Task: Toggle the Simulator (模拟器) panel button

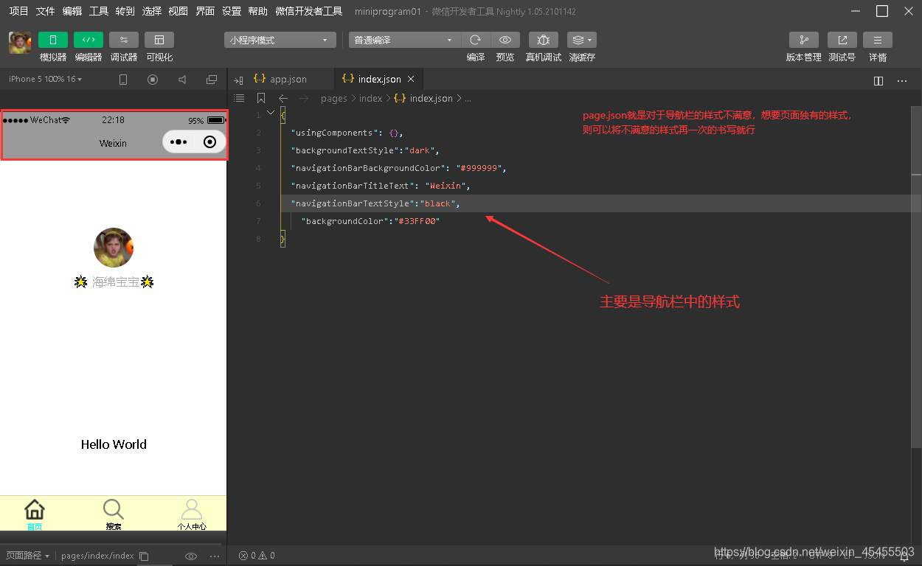Action: point(53,40)
